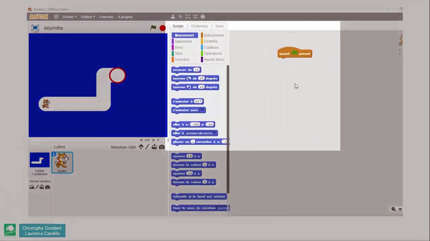Click the 10 value in ajouter à y block
Screen dimensions: 430x241
coord(189,173)
